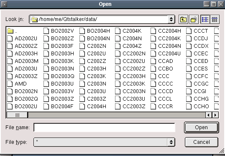This screenshot has width=225, height=156.
Task: Select file name BO2002Z
Action: (x=62, y=39)
